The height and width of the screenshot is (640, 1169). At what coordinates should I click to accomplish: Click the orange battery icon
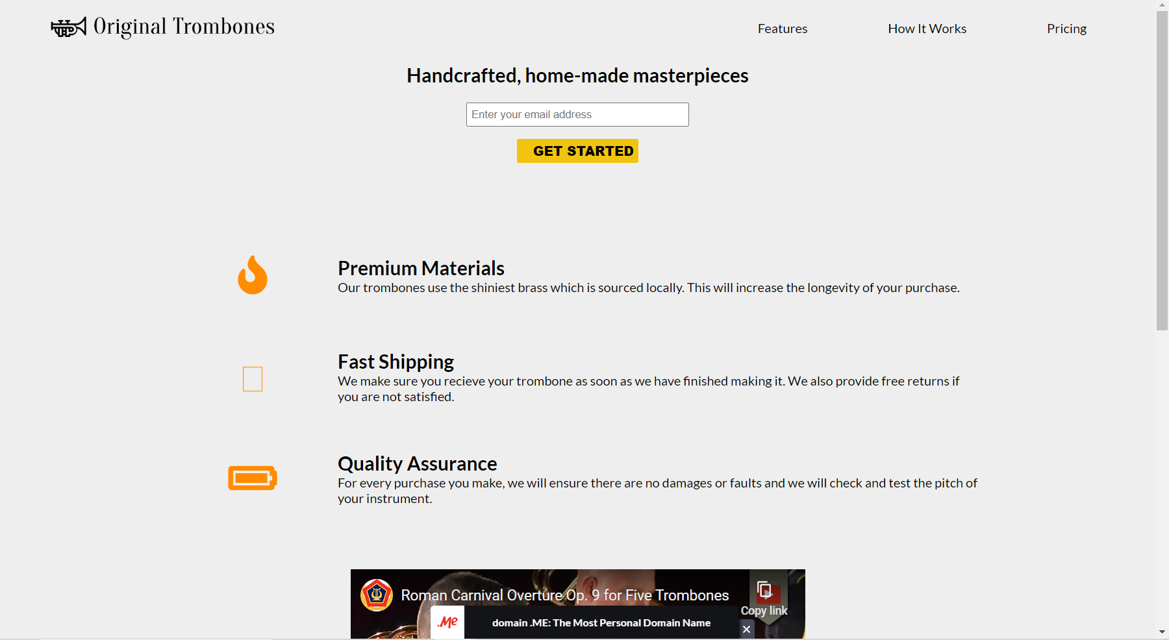(253, 478)
